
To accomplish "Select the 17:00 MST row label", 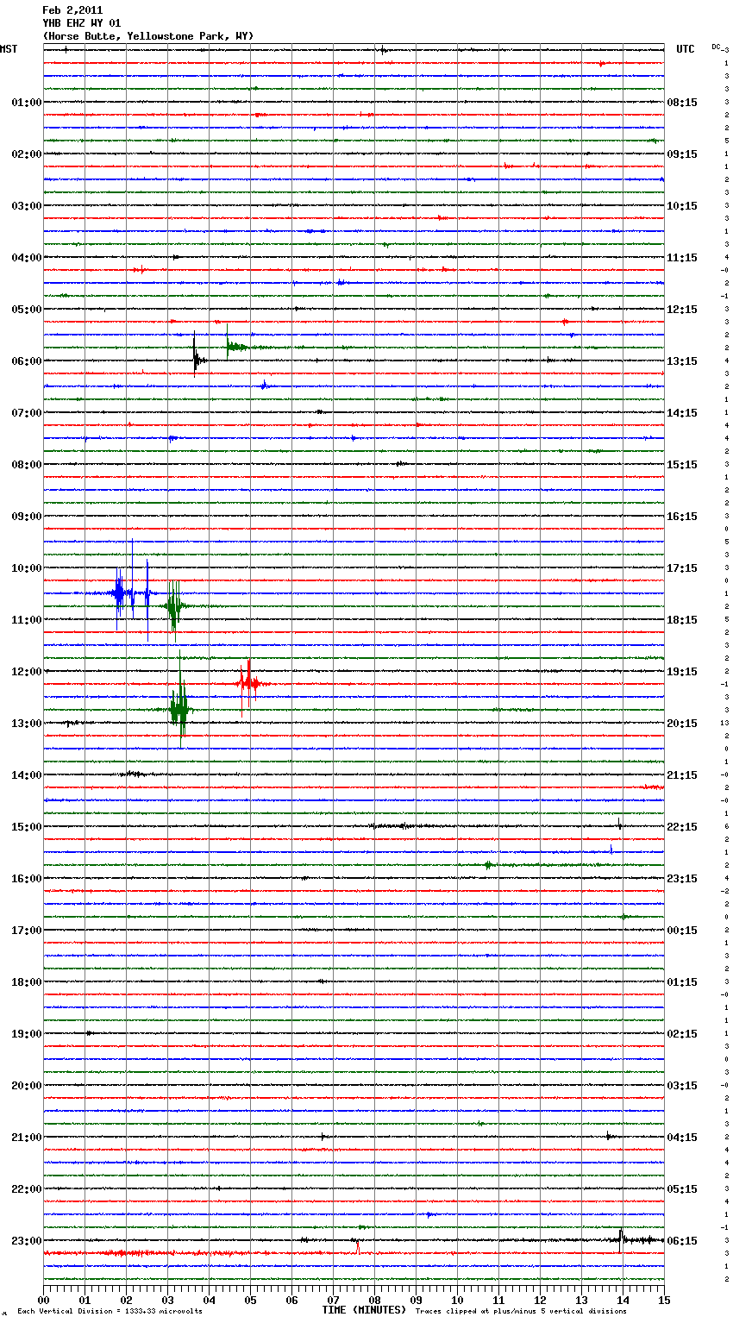I will [27, 931].
